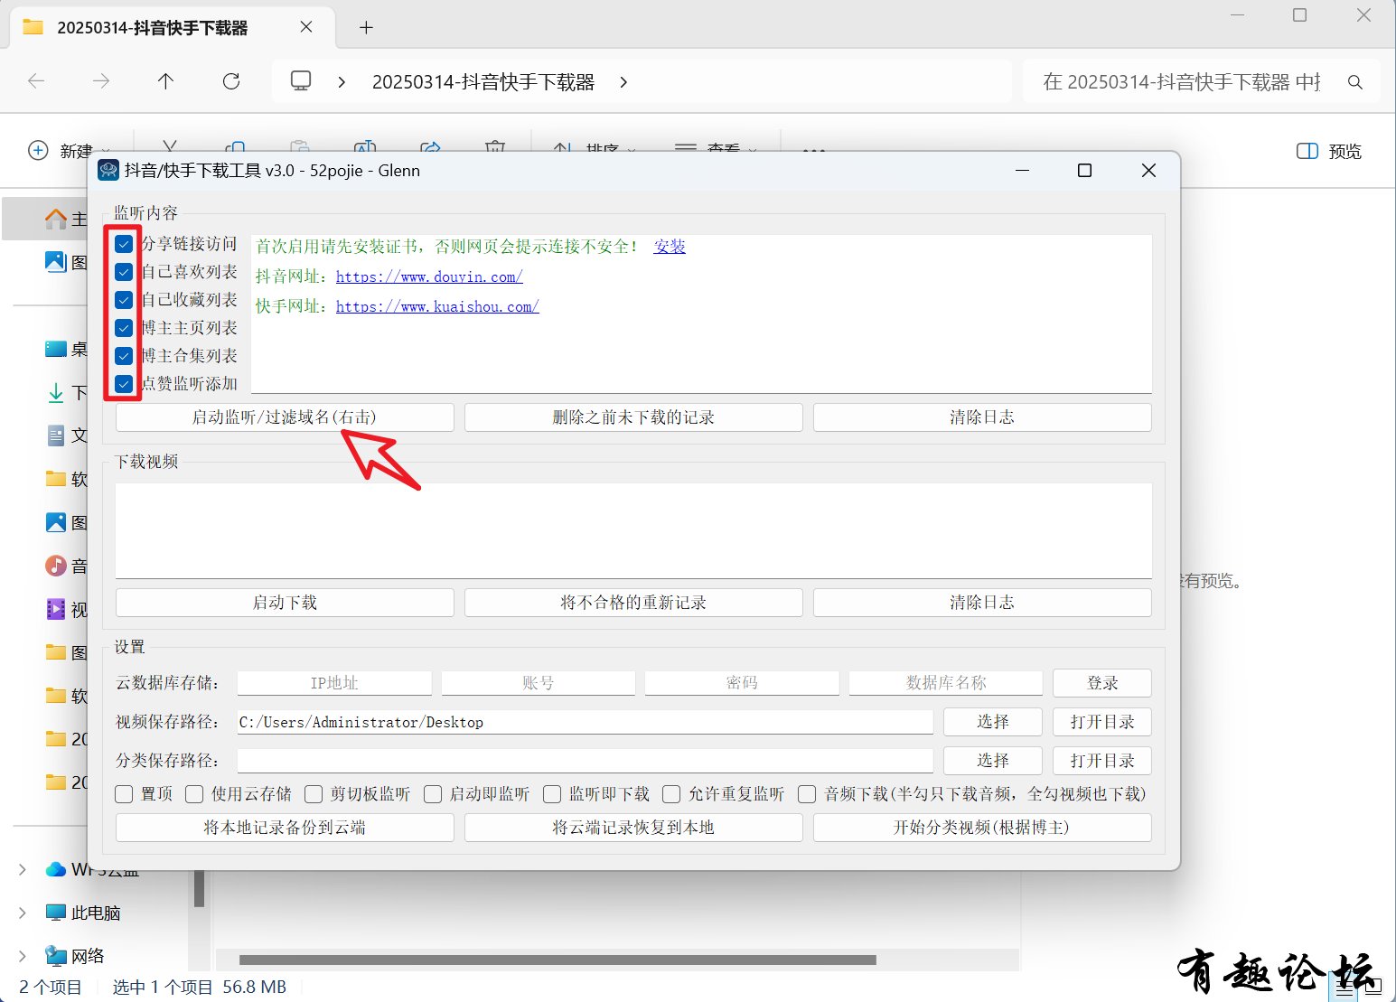The height and width of the screenshot is (1002, 1396).
Task: Check the 启动即监听 option
Action: click(x=433, y=794)
